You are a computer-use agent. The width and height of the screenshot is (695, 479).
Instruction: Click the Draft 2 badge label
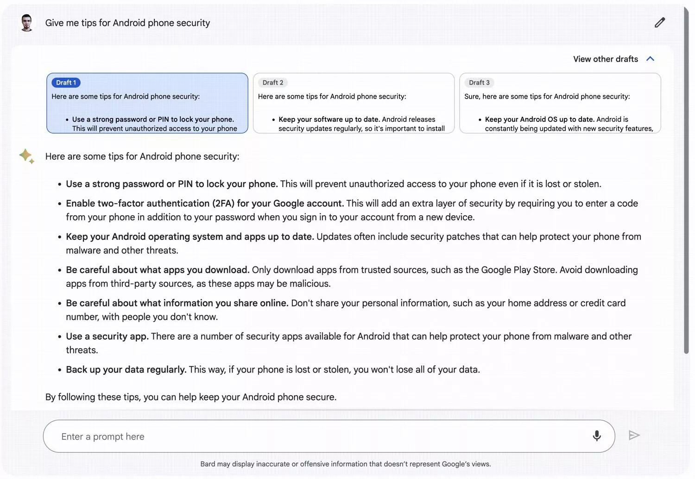(273, 82)
